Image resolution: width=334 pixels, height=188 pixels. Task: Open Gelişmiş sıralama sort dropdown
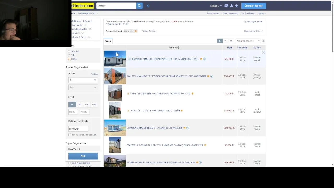click(248, 41)
